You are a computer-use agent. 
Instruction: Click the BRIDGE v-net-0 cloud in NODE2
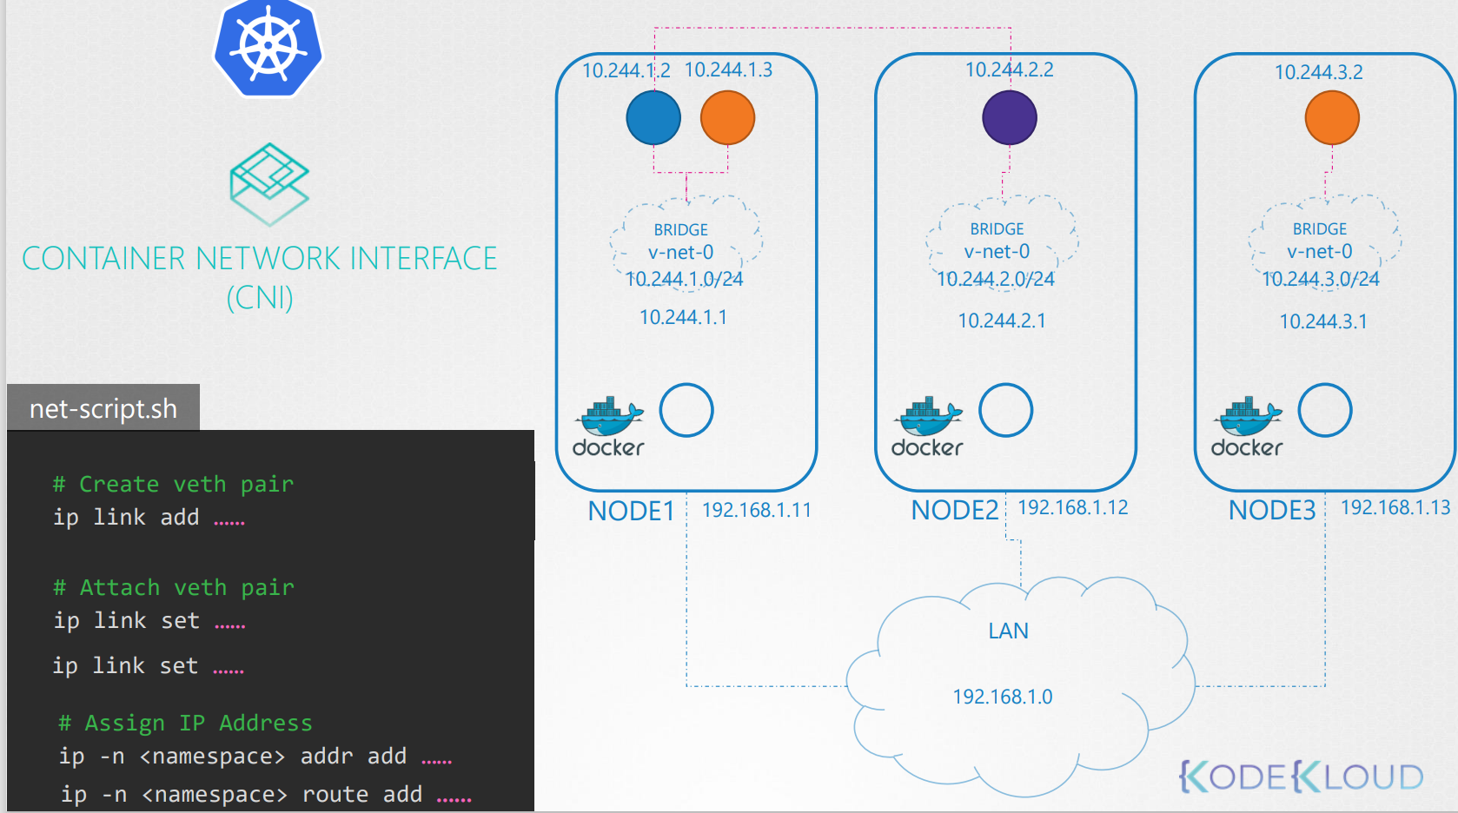[x=1002, y=241]
